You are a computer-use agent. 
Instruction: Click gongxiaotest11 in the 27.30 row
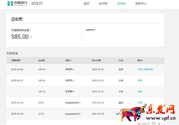point(73,114)
